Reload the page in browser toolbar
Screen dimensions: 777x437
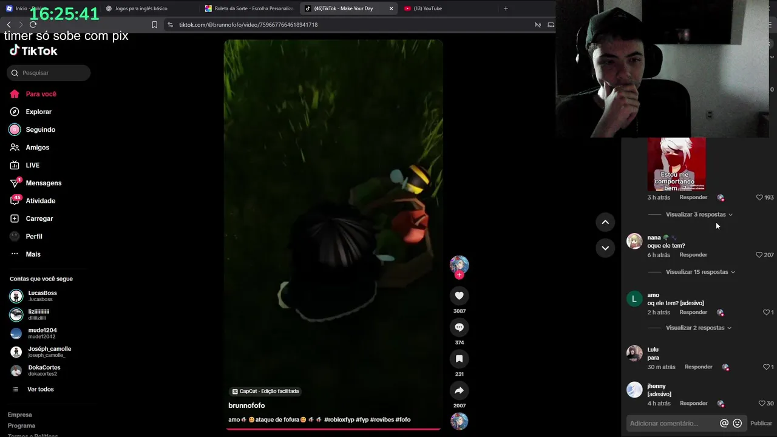pos(33,24)
